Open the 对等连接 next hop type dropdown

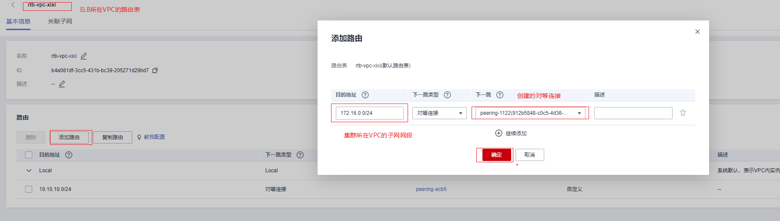(x=439, y=113)
